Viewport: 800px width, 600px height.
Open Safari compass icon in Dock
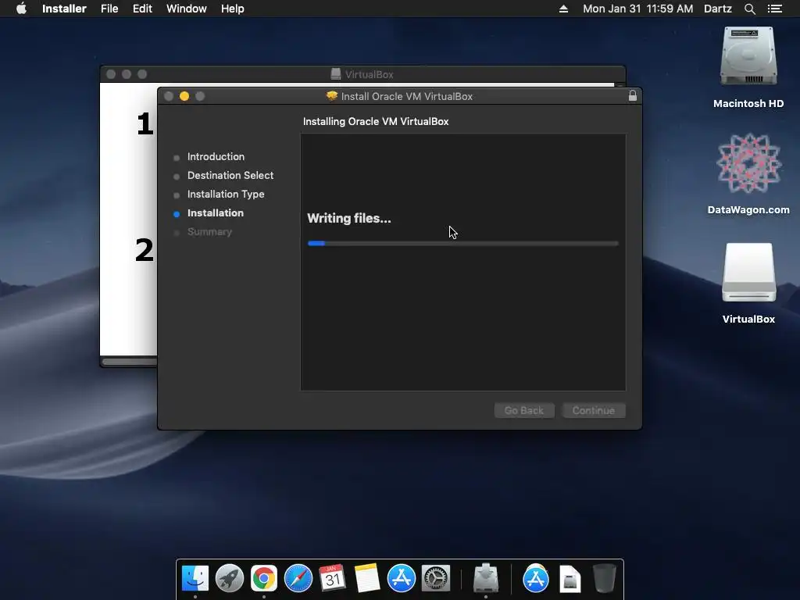pos(298,579)
